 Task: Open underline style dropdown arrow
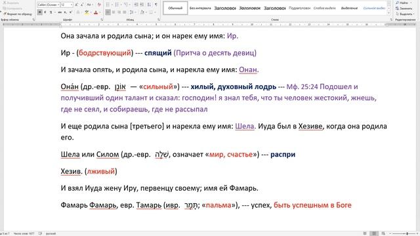point(55,12)
